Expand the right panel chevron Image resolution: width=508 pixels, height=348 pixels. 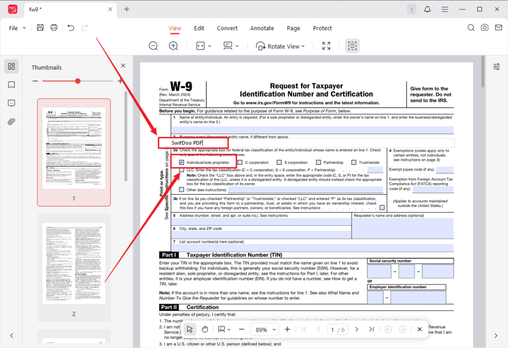[x=496, y=336]
